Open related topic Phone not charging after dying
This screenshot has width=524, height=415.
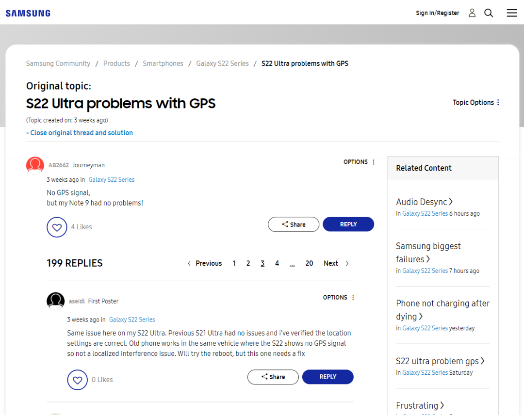(443, 310)
